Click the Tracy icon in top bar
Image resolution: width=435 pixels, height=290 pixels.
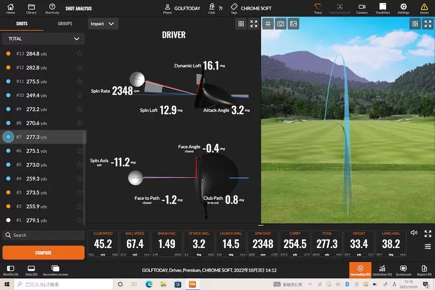tap(318, 8)
